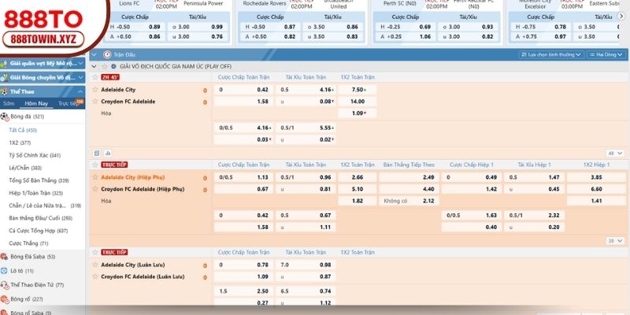Image resolution: width=630 pixels, height=315 pixels.
Task: Select Cá Cược Tổng Hợp (637)
Action: pyautogui.click(x=38, y=231)
